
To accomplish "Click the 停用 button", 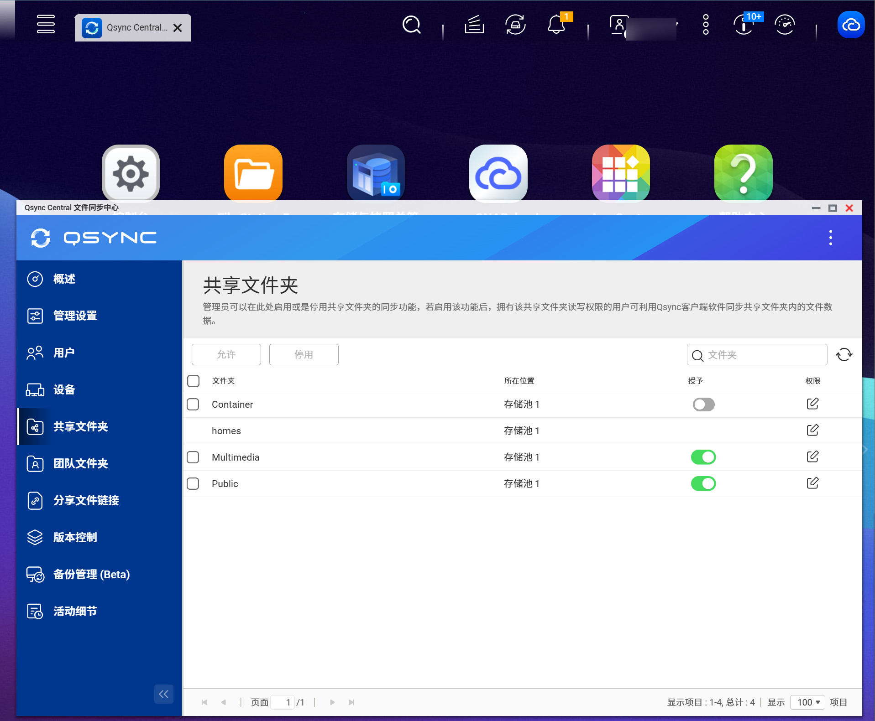I will pos(304,354).
